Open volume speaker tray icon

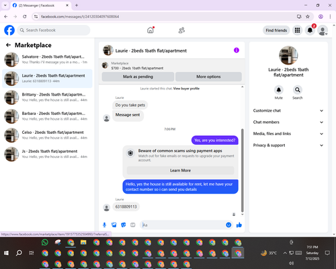tap(291, 263)
